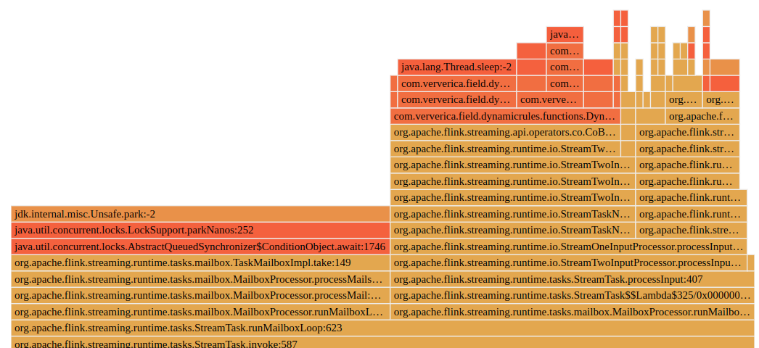759x348 pixels.
Task: Click the jdk.internal.misc.Unsafe.park:-2 frame
Action: tap(200, 214)
